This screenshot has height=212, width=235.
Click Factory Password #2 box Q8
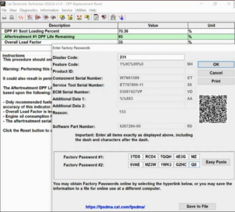coord(194,165)
